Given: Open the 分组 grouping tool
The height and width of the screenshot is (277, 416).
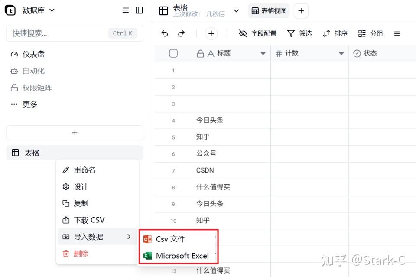Looking at the screenshot, I should point(370,33).
